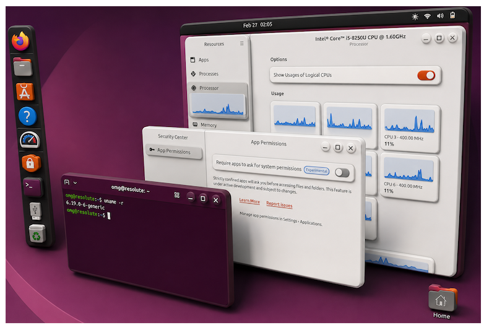Click the new tab icon in Terminal

pos(67,182)
